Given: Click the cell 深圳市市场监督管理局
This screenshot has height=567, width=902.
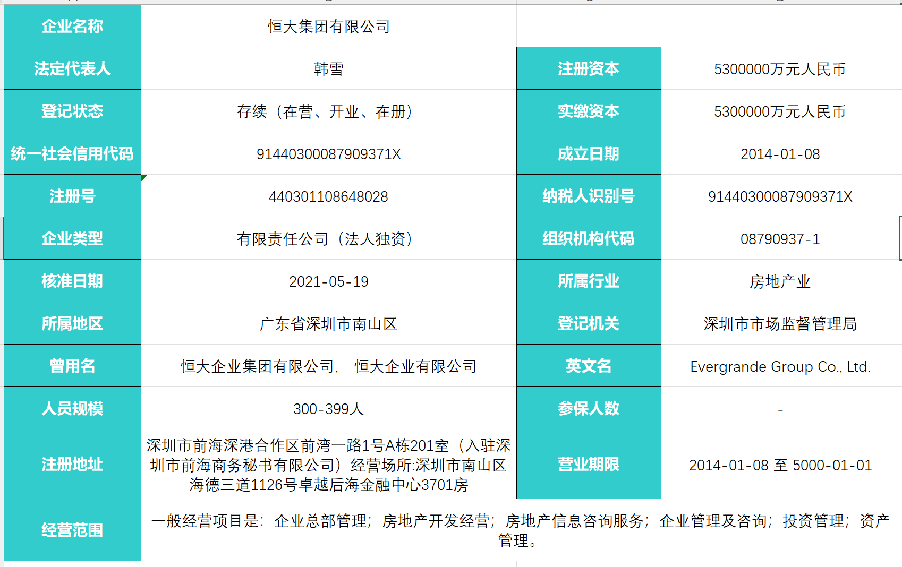Looking at the screenshot, I should pos(780,323).
